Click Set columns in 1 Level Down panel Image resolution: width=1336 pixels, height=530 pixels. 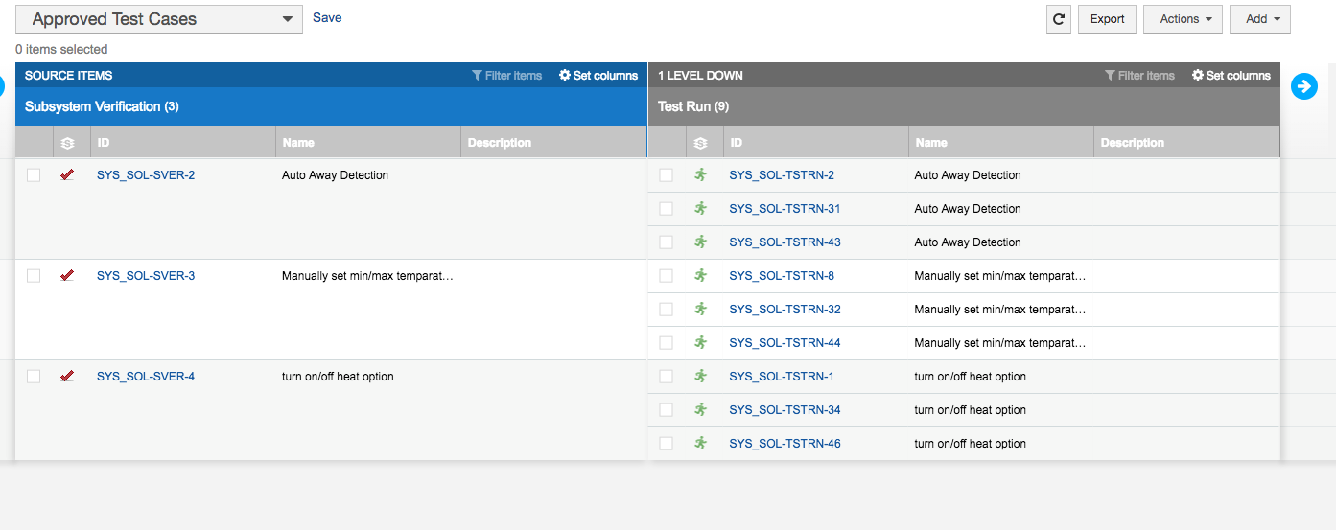(x=1231, y=75)
